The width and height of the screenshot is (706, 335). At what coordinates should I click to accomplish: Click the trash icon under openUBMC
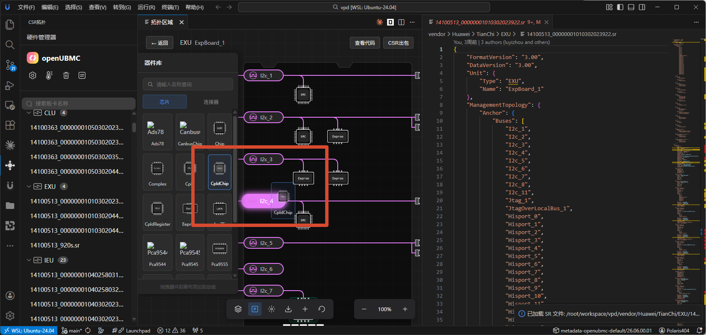point(66,75)
